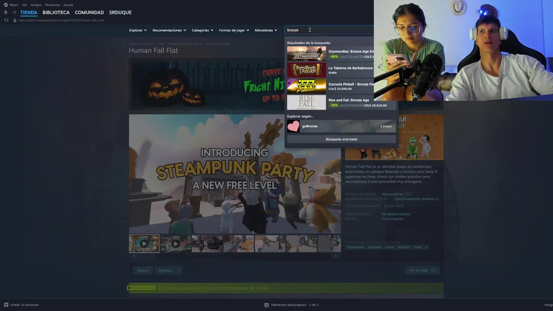Click the thumbnail strip left arrow
553x311 pixels.
click(x=134, y=256)
